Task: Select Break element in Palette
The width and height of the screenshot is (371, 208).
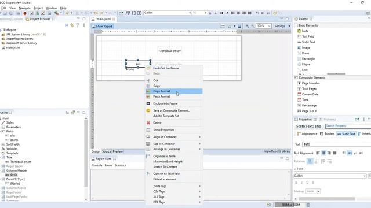Action: (303, 53)
